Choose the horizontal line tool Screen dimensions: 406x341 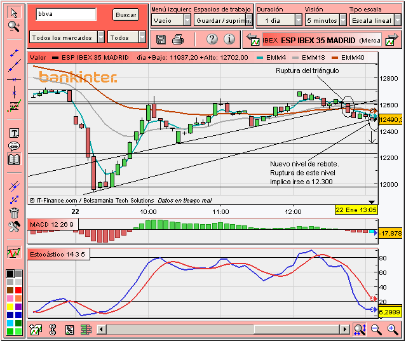(14, 79)
